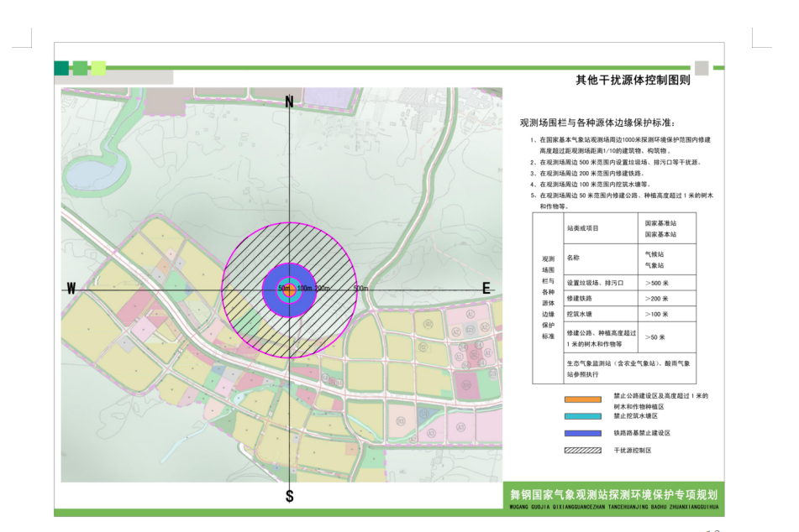799x532 pixels.
Task: Select the W west direction label
Action: pos(71,288)
